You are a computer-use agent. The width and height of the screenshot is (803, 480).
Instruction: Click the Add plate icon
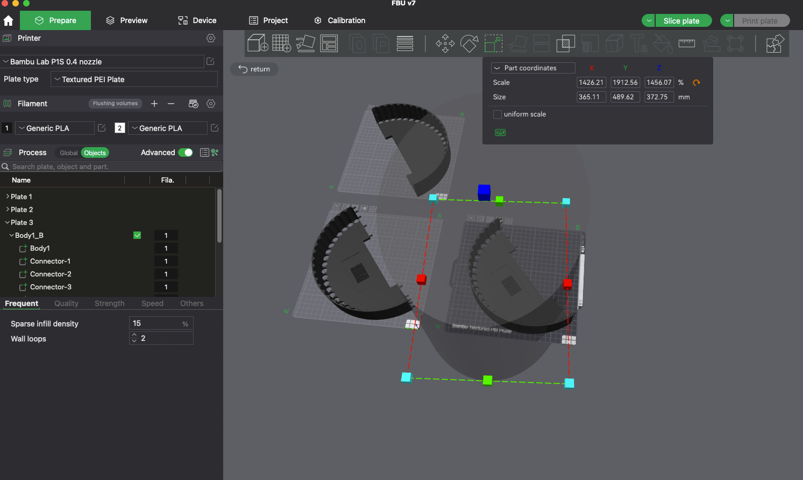point(281,43)
